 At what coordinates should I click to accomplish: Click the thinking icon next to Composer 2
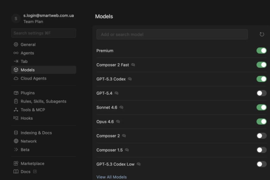pos(124,136)
